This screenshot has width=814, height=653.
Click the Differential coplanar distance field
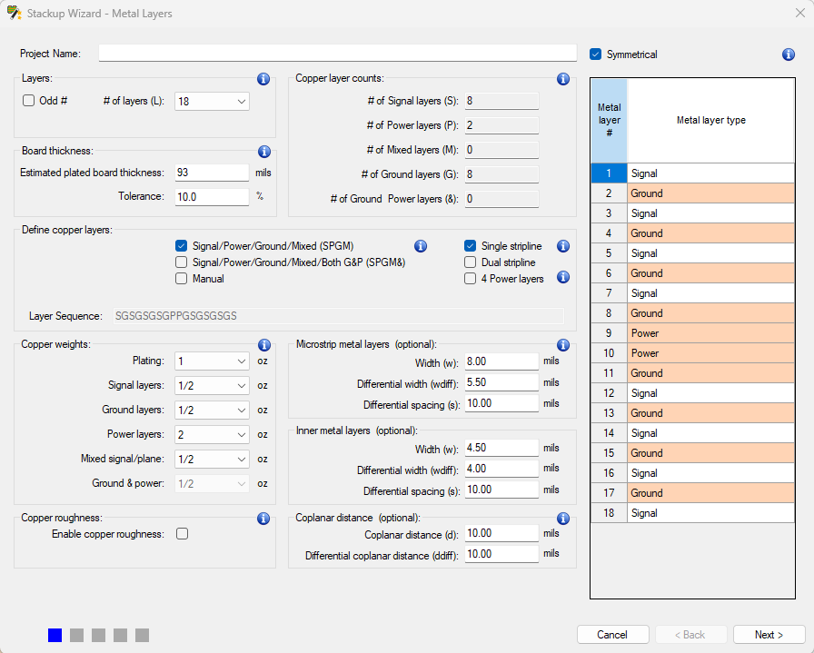(x=501, y=554)
